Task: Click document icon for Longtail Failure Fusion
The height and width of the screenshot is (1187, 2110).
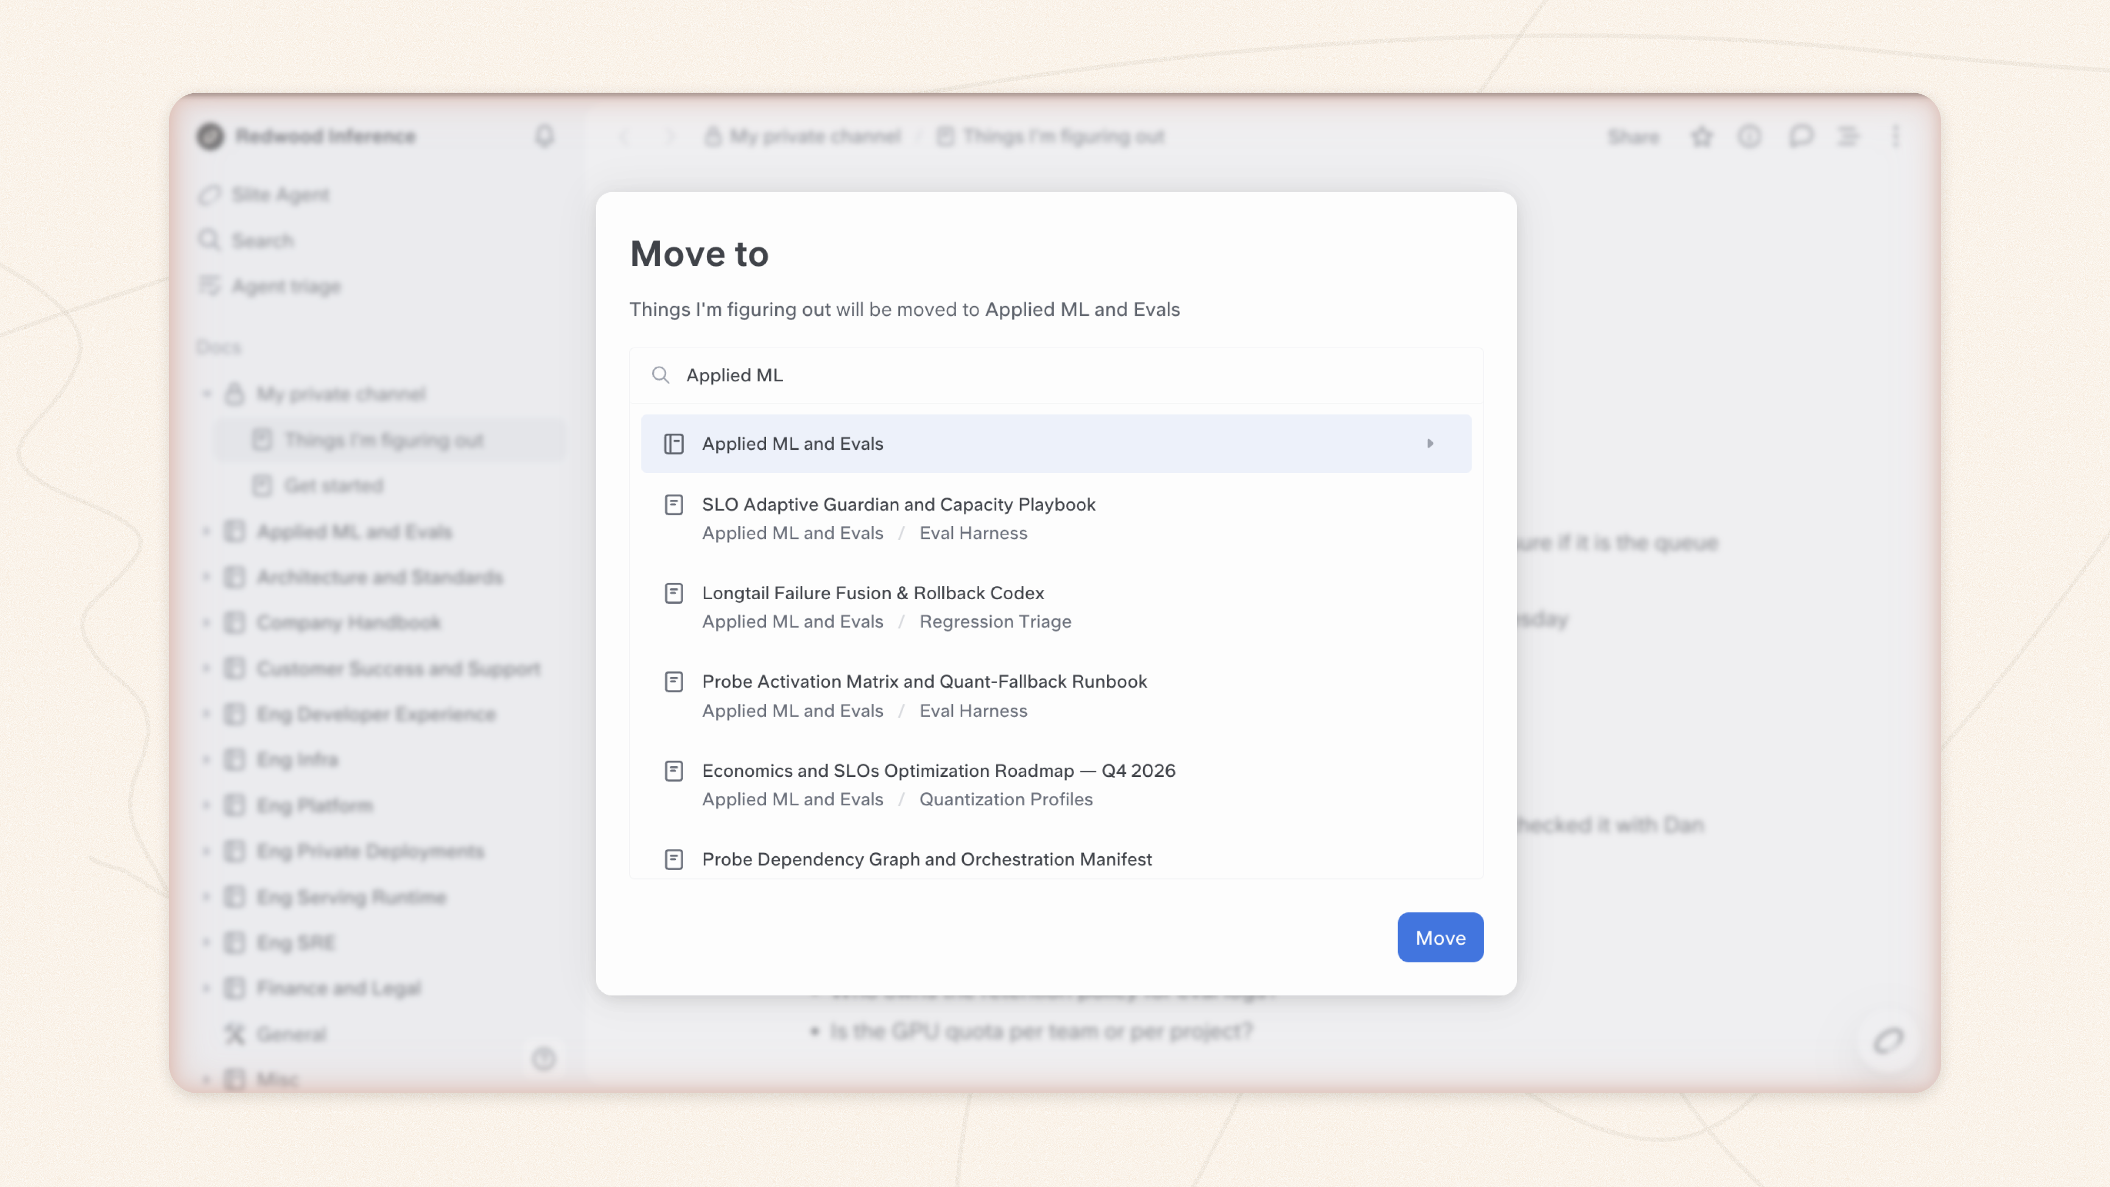Action: pos(673,593)
